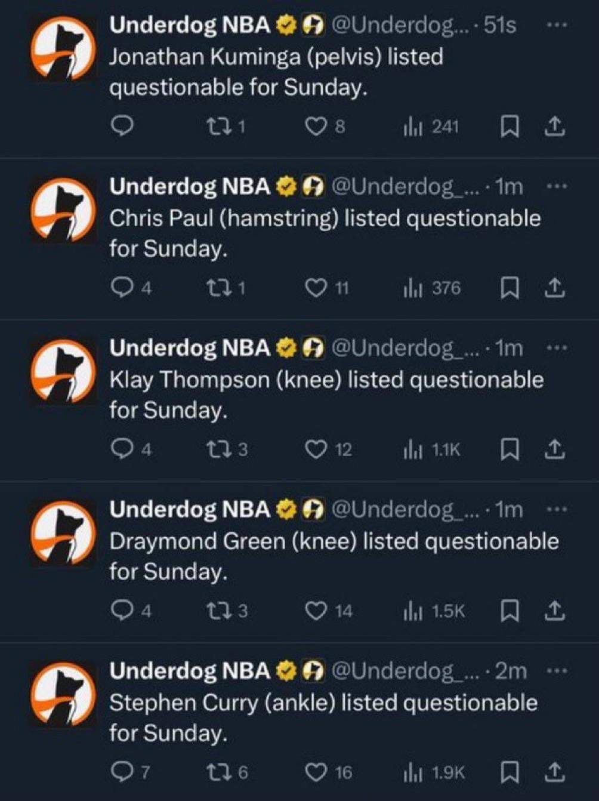Open Underdog NBA profile from Chris Paul tweet
The image size is (599, 801).
(x=189, y=187)
